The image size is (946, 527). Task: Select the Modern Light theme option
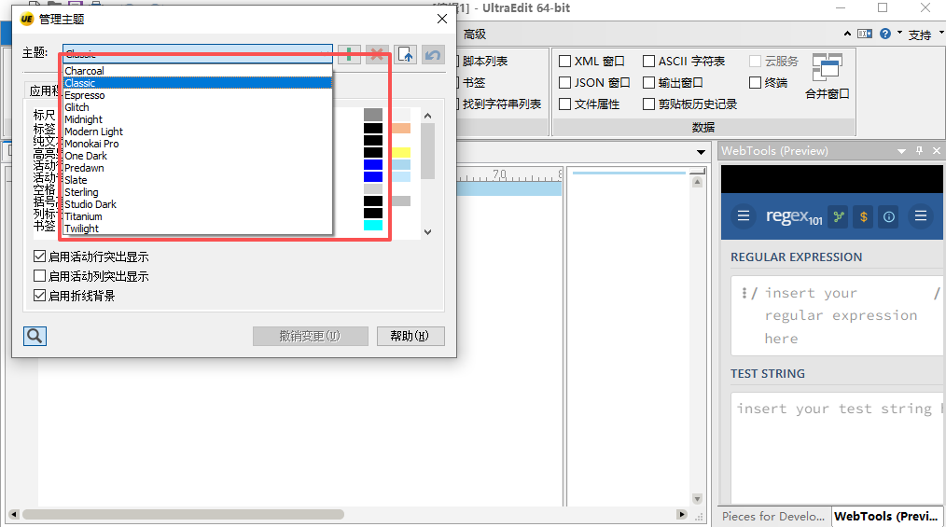pos(198,132)
